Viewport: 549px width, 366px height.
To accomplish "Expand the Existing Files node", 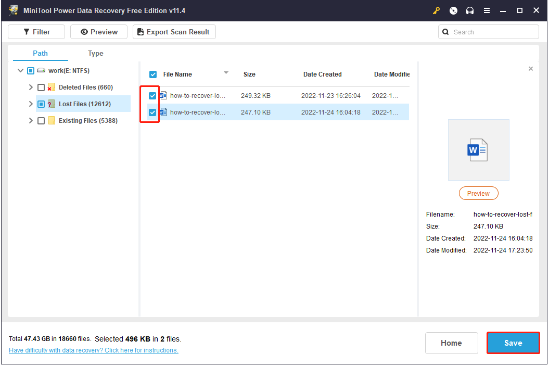I will [x=31, y=120].
